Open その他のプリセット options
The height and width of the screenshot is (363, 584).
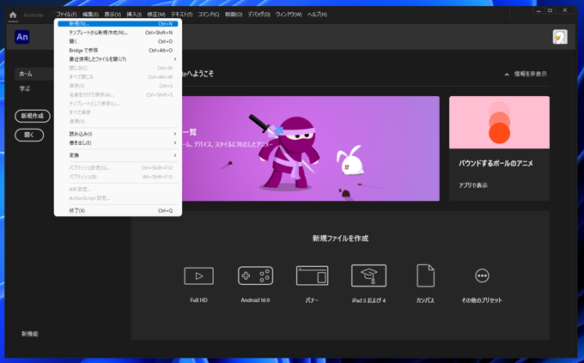click(482, 275)
